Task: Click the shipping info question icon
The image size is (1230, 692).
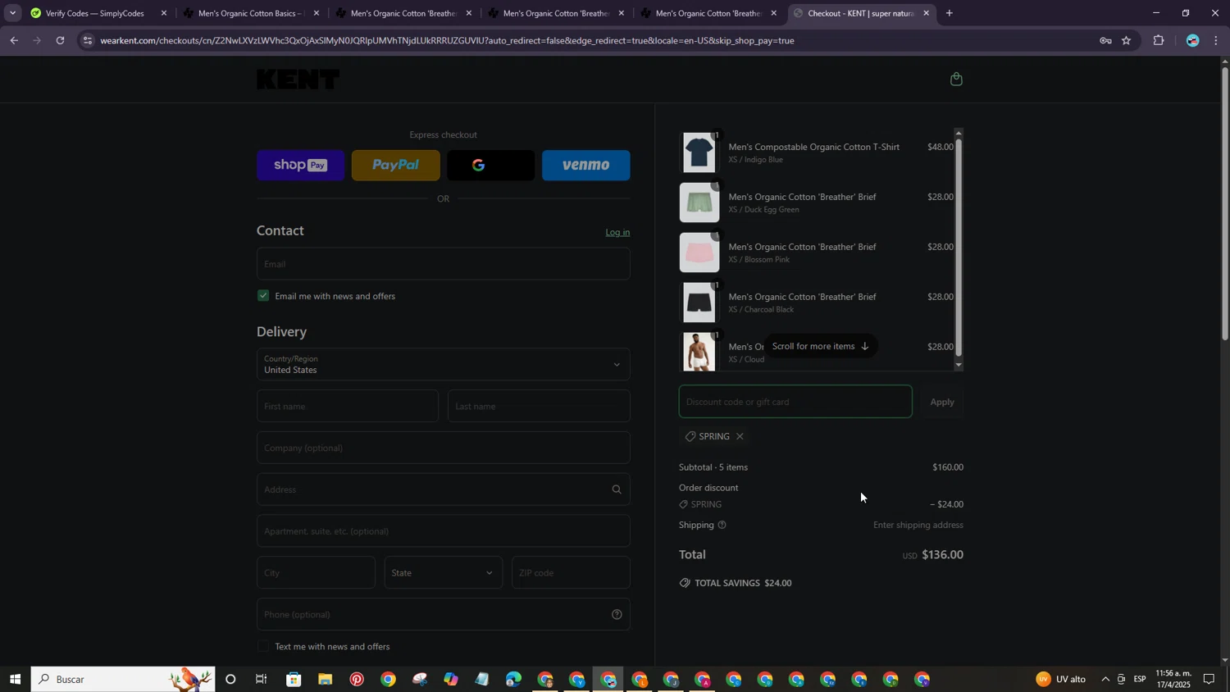Action: (x=722, y=525)
